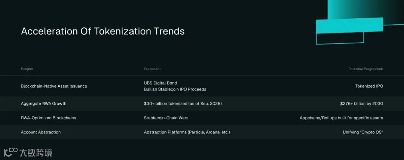The width and height of the screenshot is (404, 160).
Task: Click the $276+ billion by 2030 cell
Action: (x=361, y=104)
